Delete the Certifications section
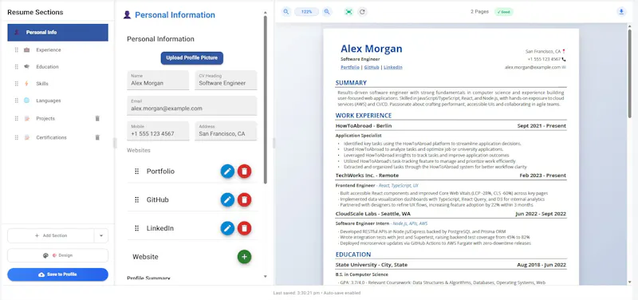 [x=97, y=137]
